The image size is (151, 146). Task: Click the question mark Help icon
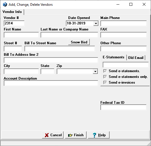pos(94,135)
